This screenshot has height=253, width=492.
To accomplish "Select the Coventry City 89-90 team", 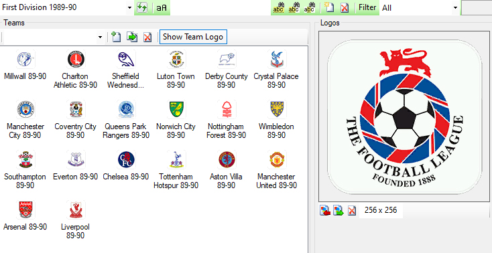I will click(x=75, y=119).
